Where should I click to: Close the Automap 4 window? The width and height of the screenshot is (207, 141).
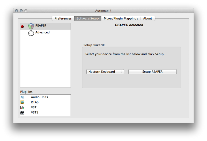tap(17, 11)
